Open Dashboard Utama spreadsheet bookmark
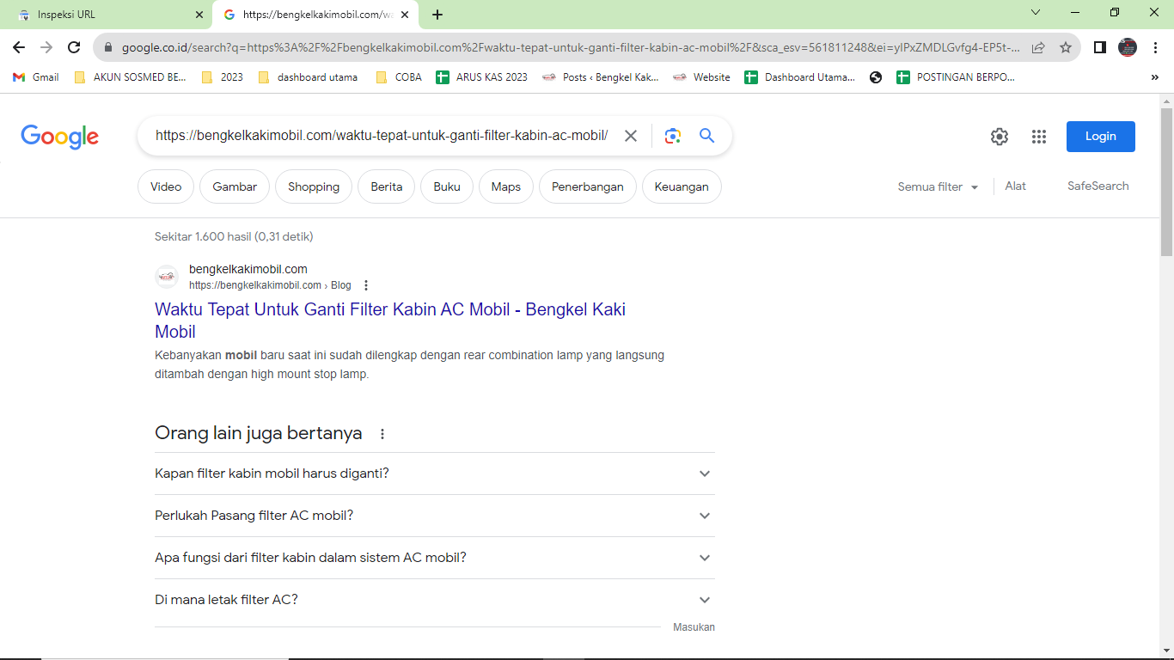 [x=800, y=77]
